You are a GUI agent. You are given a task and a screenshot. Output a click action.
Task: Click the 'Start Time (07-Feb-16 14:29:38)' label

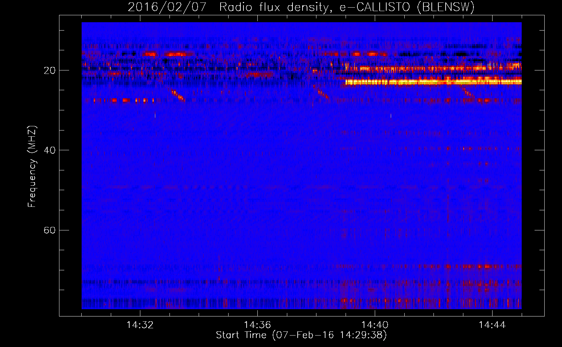click(301, 335)
